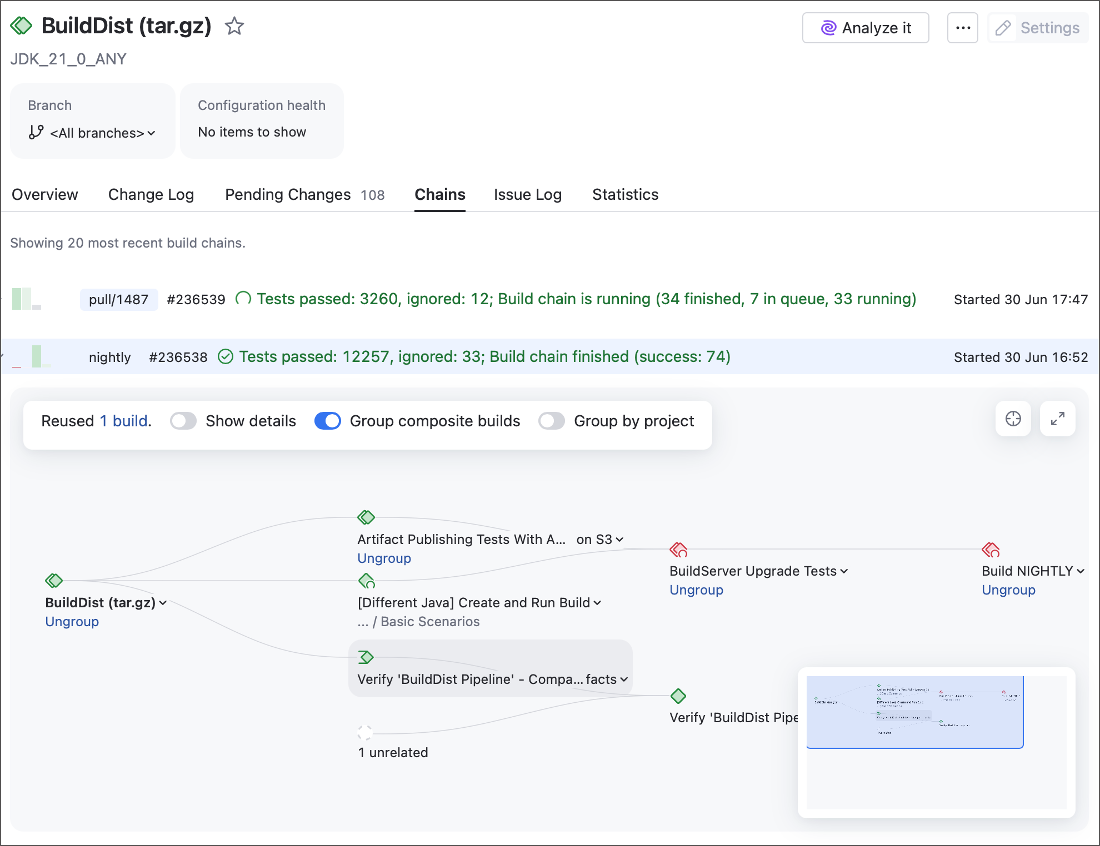The width and height of the screenshot is (1100, 846).
Task: Open the All branches dropdown
Action: click(103, 133)
